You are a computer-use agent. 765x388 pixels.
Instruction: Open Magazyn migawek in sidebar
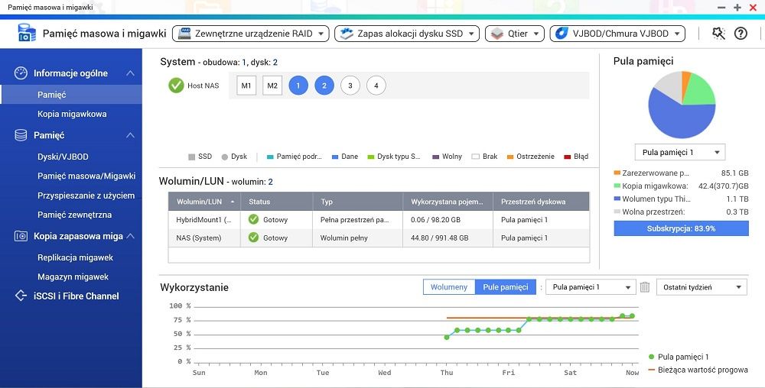tap(73, 277)
